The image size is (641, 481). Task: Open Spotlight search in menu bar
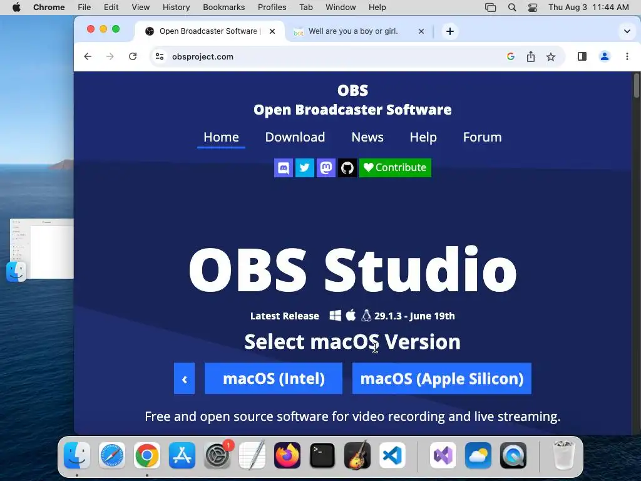pos(512,8)
